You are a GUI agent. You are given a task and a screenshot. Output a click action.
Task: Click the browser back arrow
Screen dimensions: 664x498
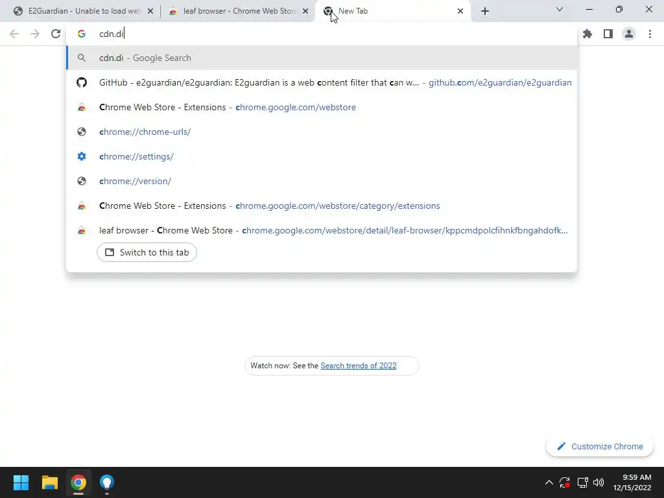point(14,34)
